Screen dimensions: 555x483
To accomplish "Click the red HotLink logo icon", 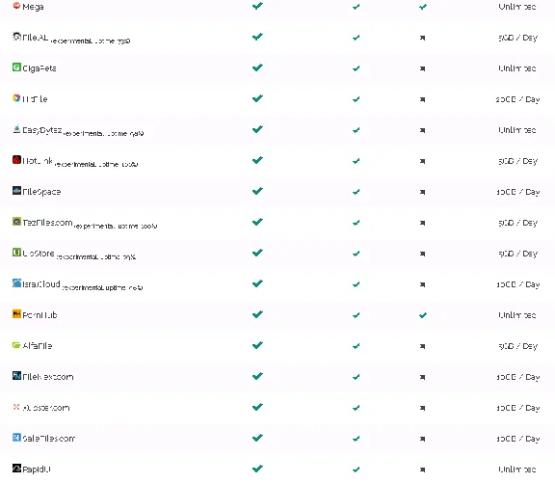I will coord(16,160).
